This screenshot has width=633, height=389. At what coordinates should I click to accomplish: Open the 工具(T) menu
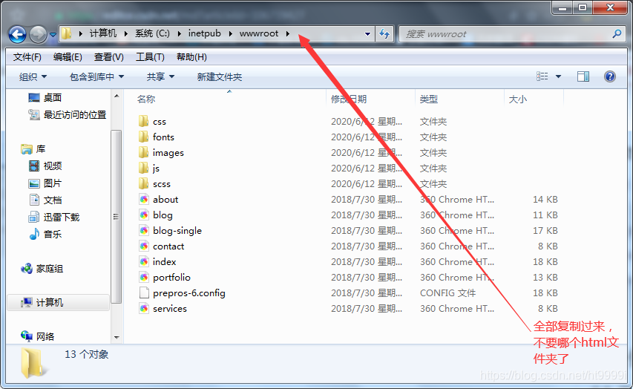tap(150, 57)
